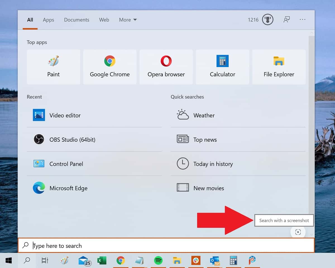The image size is (335, 268).
Task: Open the Windows Start menu button
Action: pyautogui.click(x=9, y=260)
